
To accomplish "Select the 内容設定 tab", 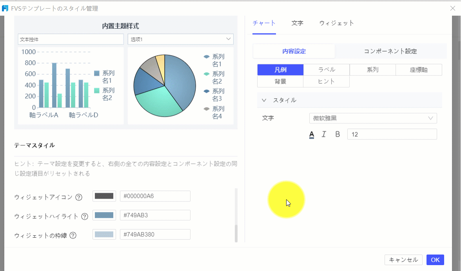I will click(294, 51).
